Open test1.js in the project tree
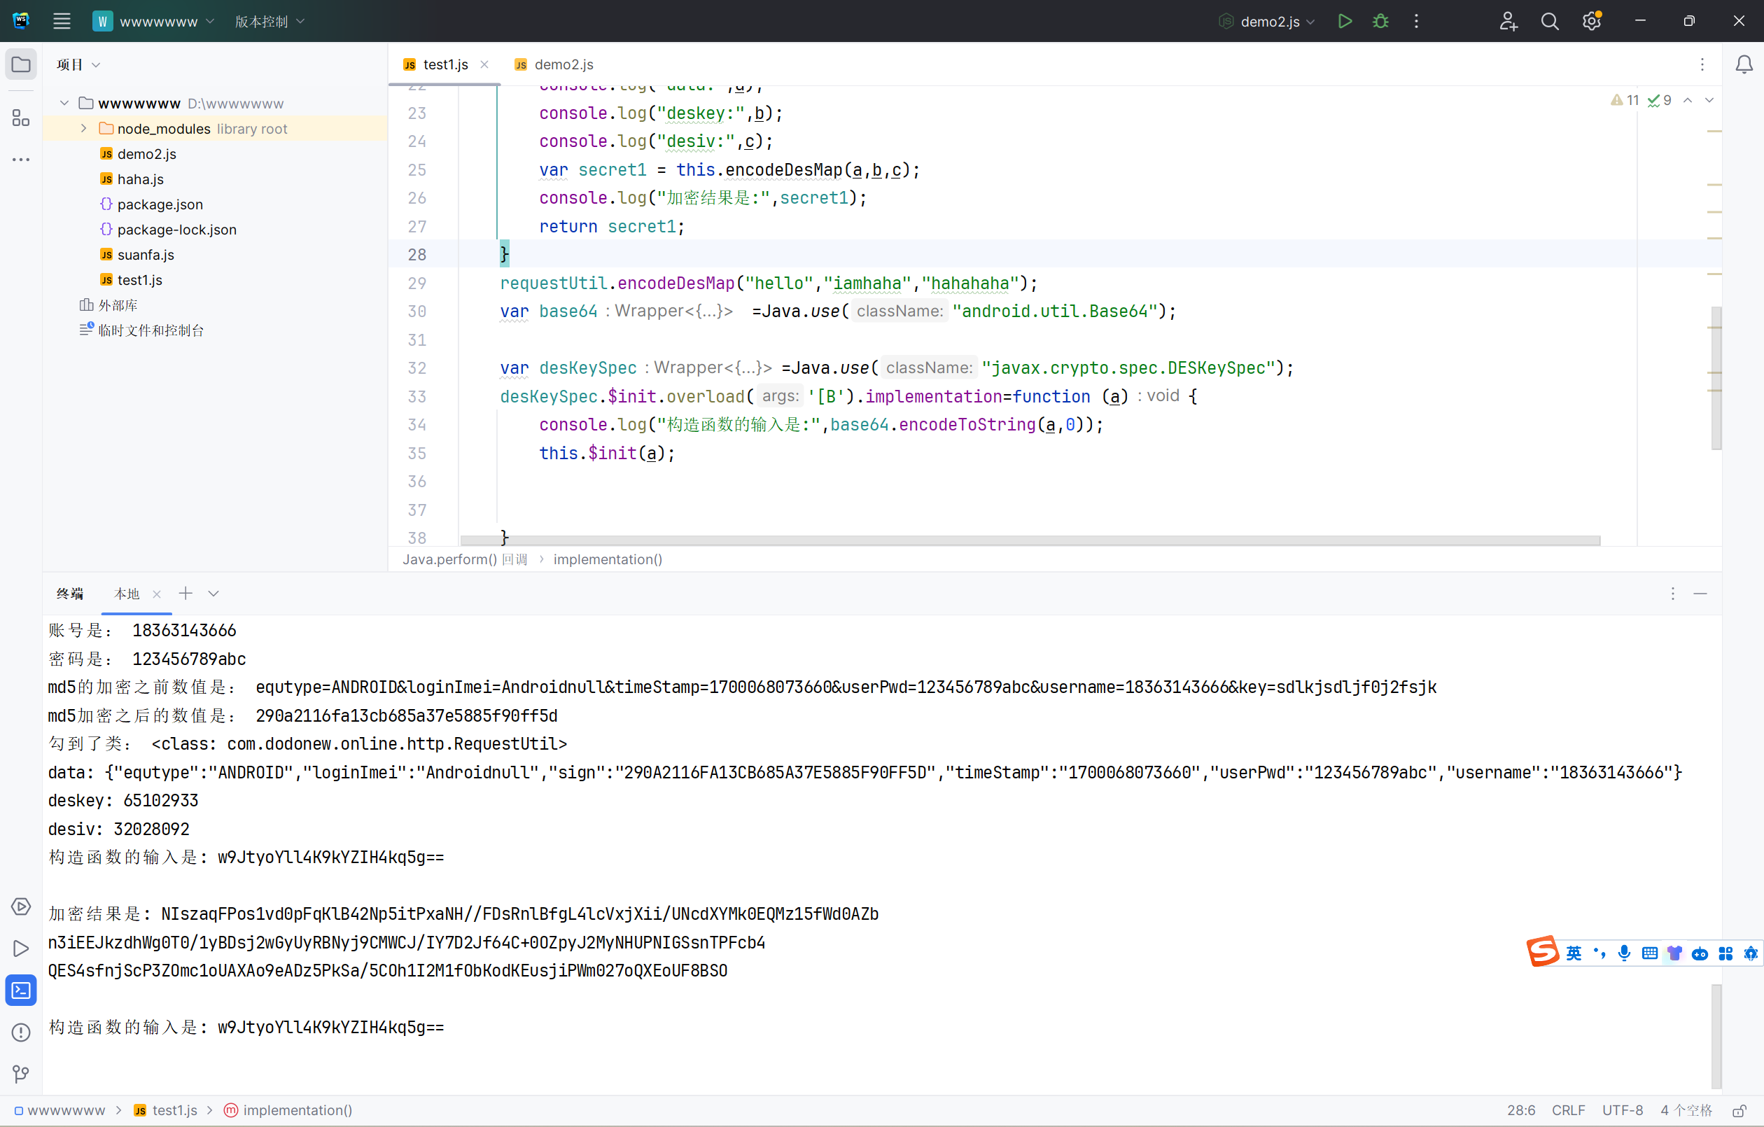The width and height of the screenshot is (1764, 1127). pos(140,280)
